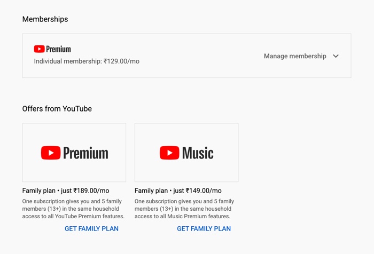
Task: Expand the Manage membership chevron arrow
Action: pyautogui.click(x=336, y=56)
